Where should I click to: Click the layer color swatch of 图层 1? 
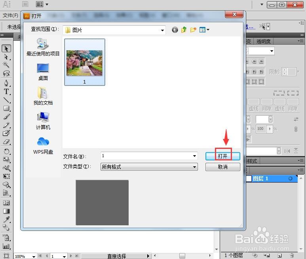249,179
